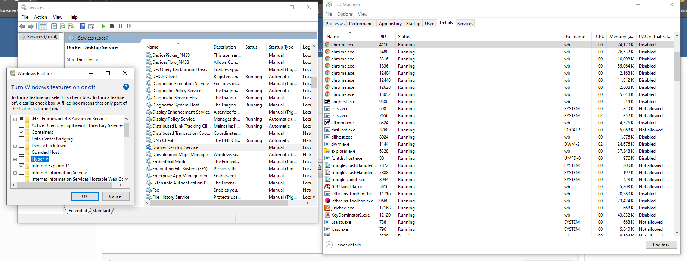Collapse Task Manager using Fewer details chevron
The height and width of the screenshot is (261, 687).
point(329,245)
